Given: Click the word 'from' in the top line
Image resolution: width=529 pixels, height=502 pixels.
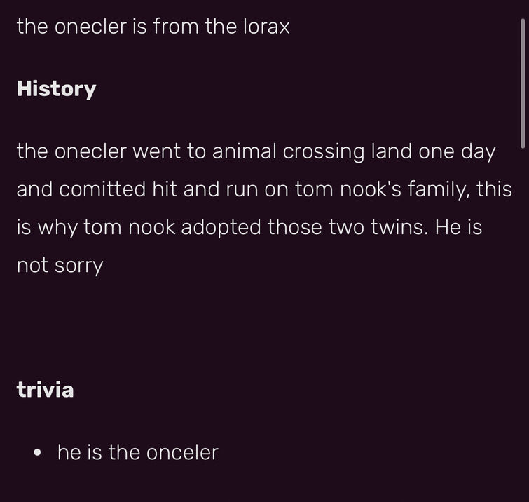Looking at the screenshot, I should coord(176,27).
